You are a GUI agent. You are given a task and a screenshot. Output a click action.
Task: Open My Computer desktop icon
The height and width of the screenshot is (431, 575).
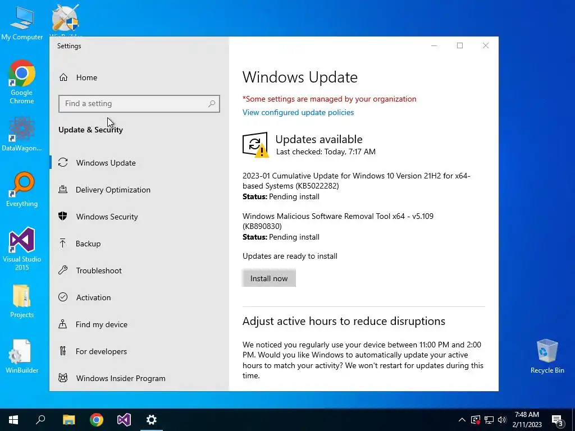coord(22,22)
